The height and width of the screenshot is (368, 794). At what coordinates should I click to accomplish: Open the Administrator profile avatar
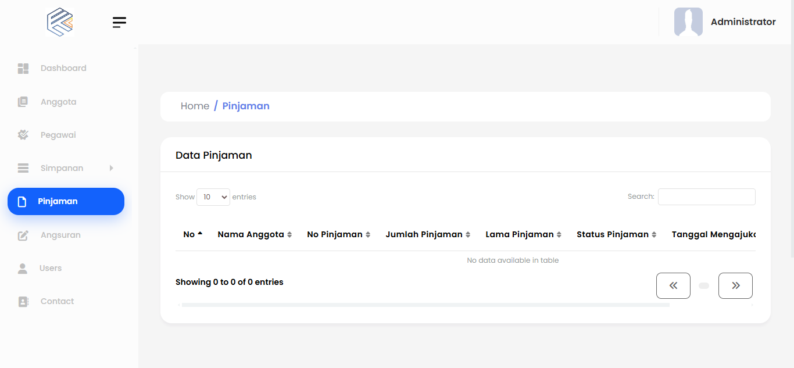688,22
